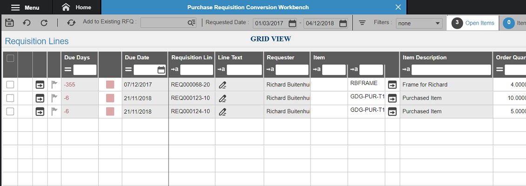The width and height of the screenshot is (526, 186).
Task: Open the Add to Existing RFQ lookup
Action: (191, 23)
